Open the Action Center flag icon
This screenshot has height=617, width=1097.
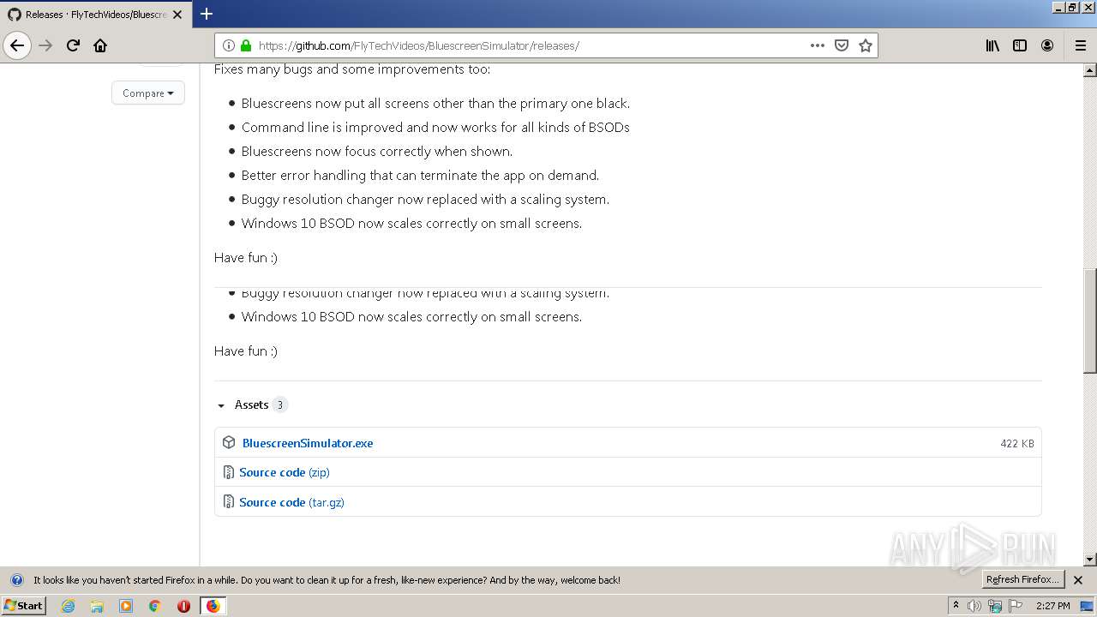[1015, 606]
